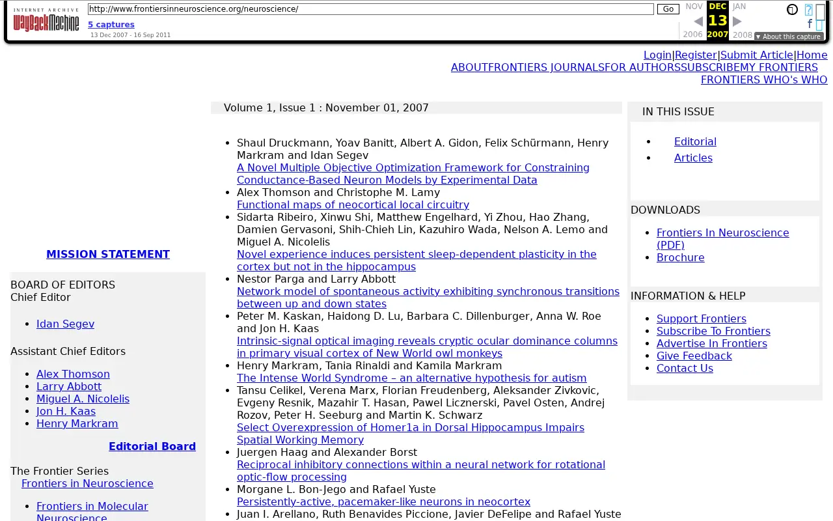Download Frontiers In Neuroscience (PDF)
Screen dimensions: 833x521
point(722,239)
